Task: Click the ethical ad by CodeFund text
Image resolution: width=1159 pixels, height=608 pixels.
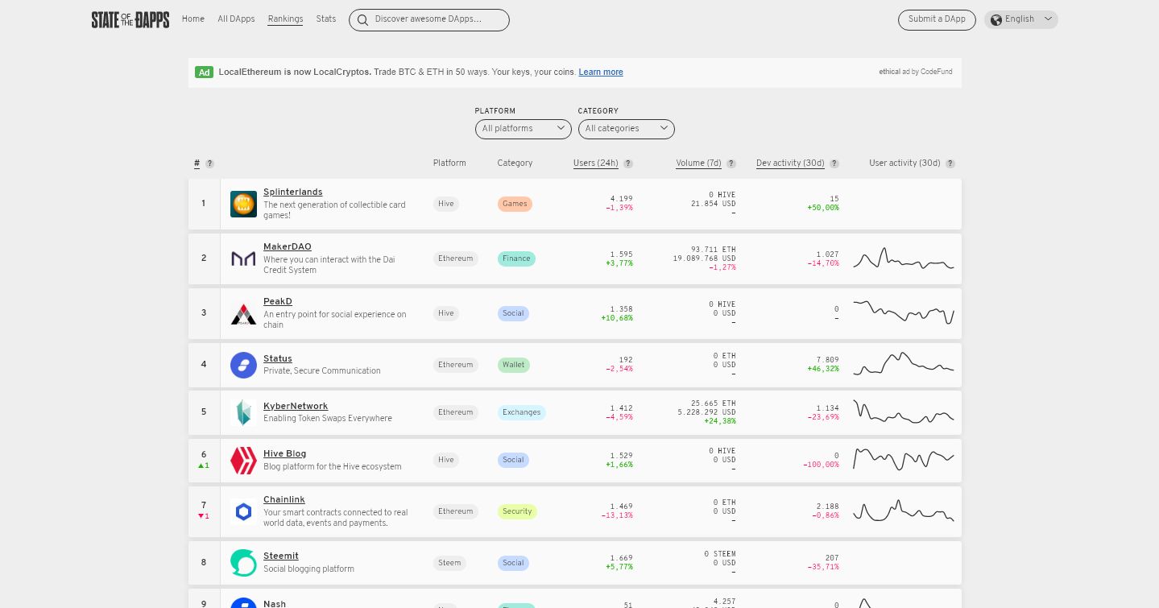Action: [x=916, y=72]
